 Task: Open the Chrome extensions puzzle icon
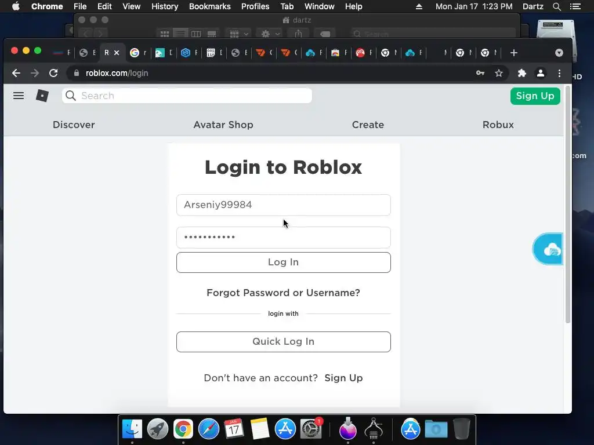522,73
